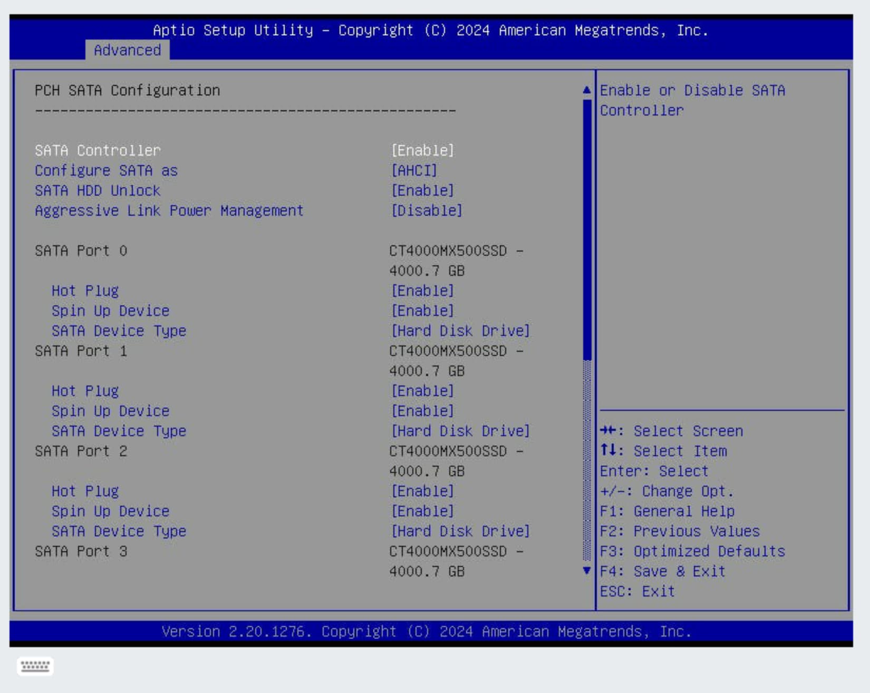Change SATA HDD Unlock Enable value

click(422, 190)
